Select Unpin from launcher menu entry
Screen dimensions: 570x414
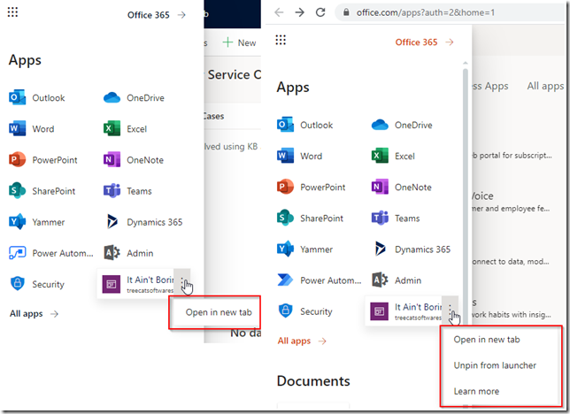click(x=495, y=365)
